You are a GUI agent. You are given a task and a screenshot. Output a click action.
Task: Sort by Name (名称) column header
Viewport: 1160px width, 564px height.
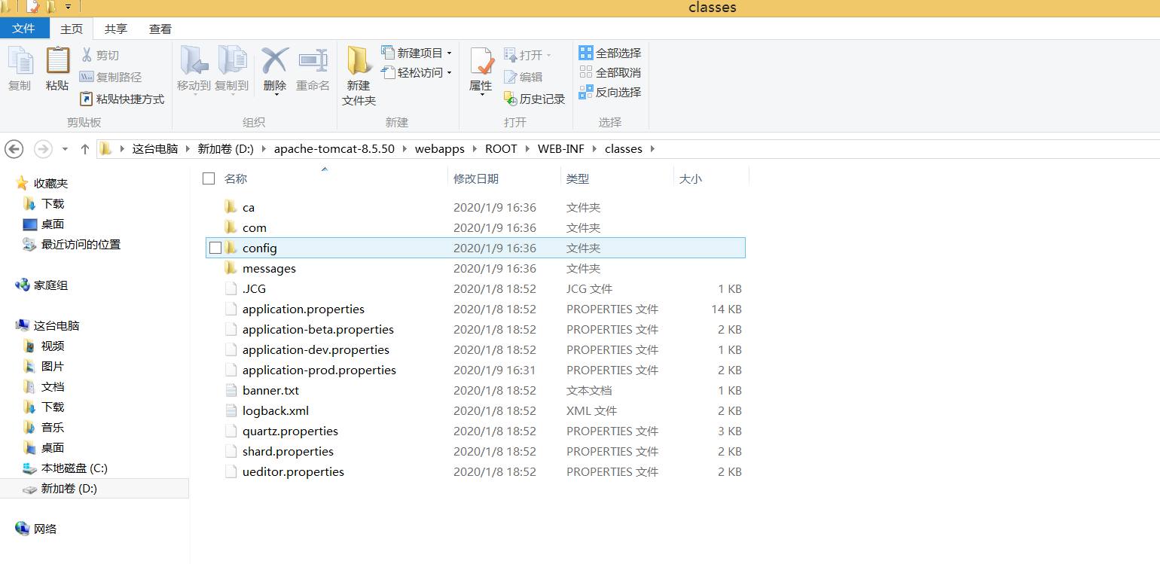pos(236,178)
